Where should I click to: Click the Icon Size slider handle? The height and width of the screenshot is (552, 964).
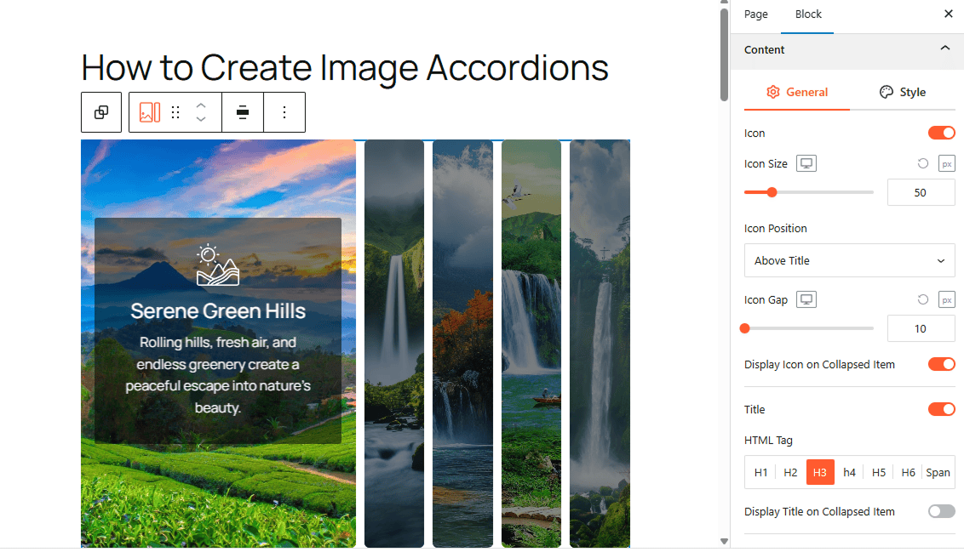772,192
